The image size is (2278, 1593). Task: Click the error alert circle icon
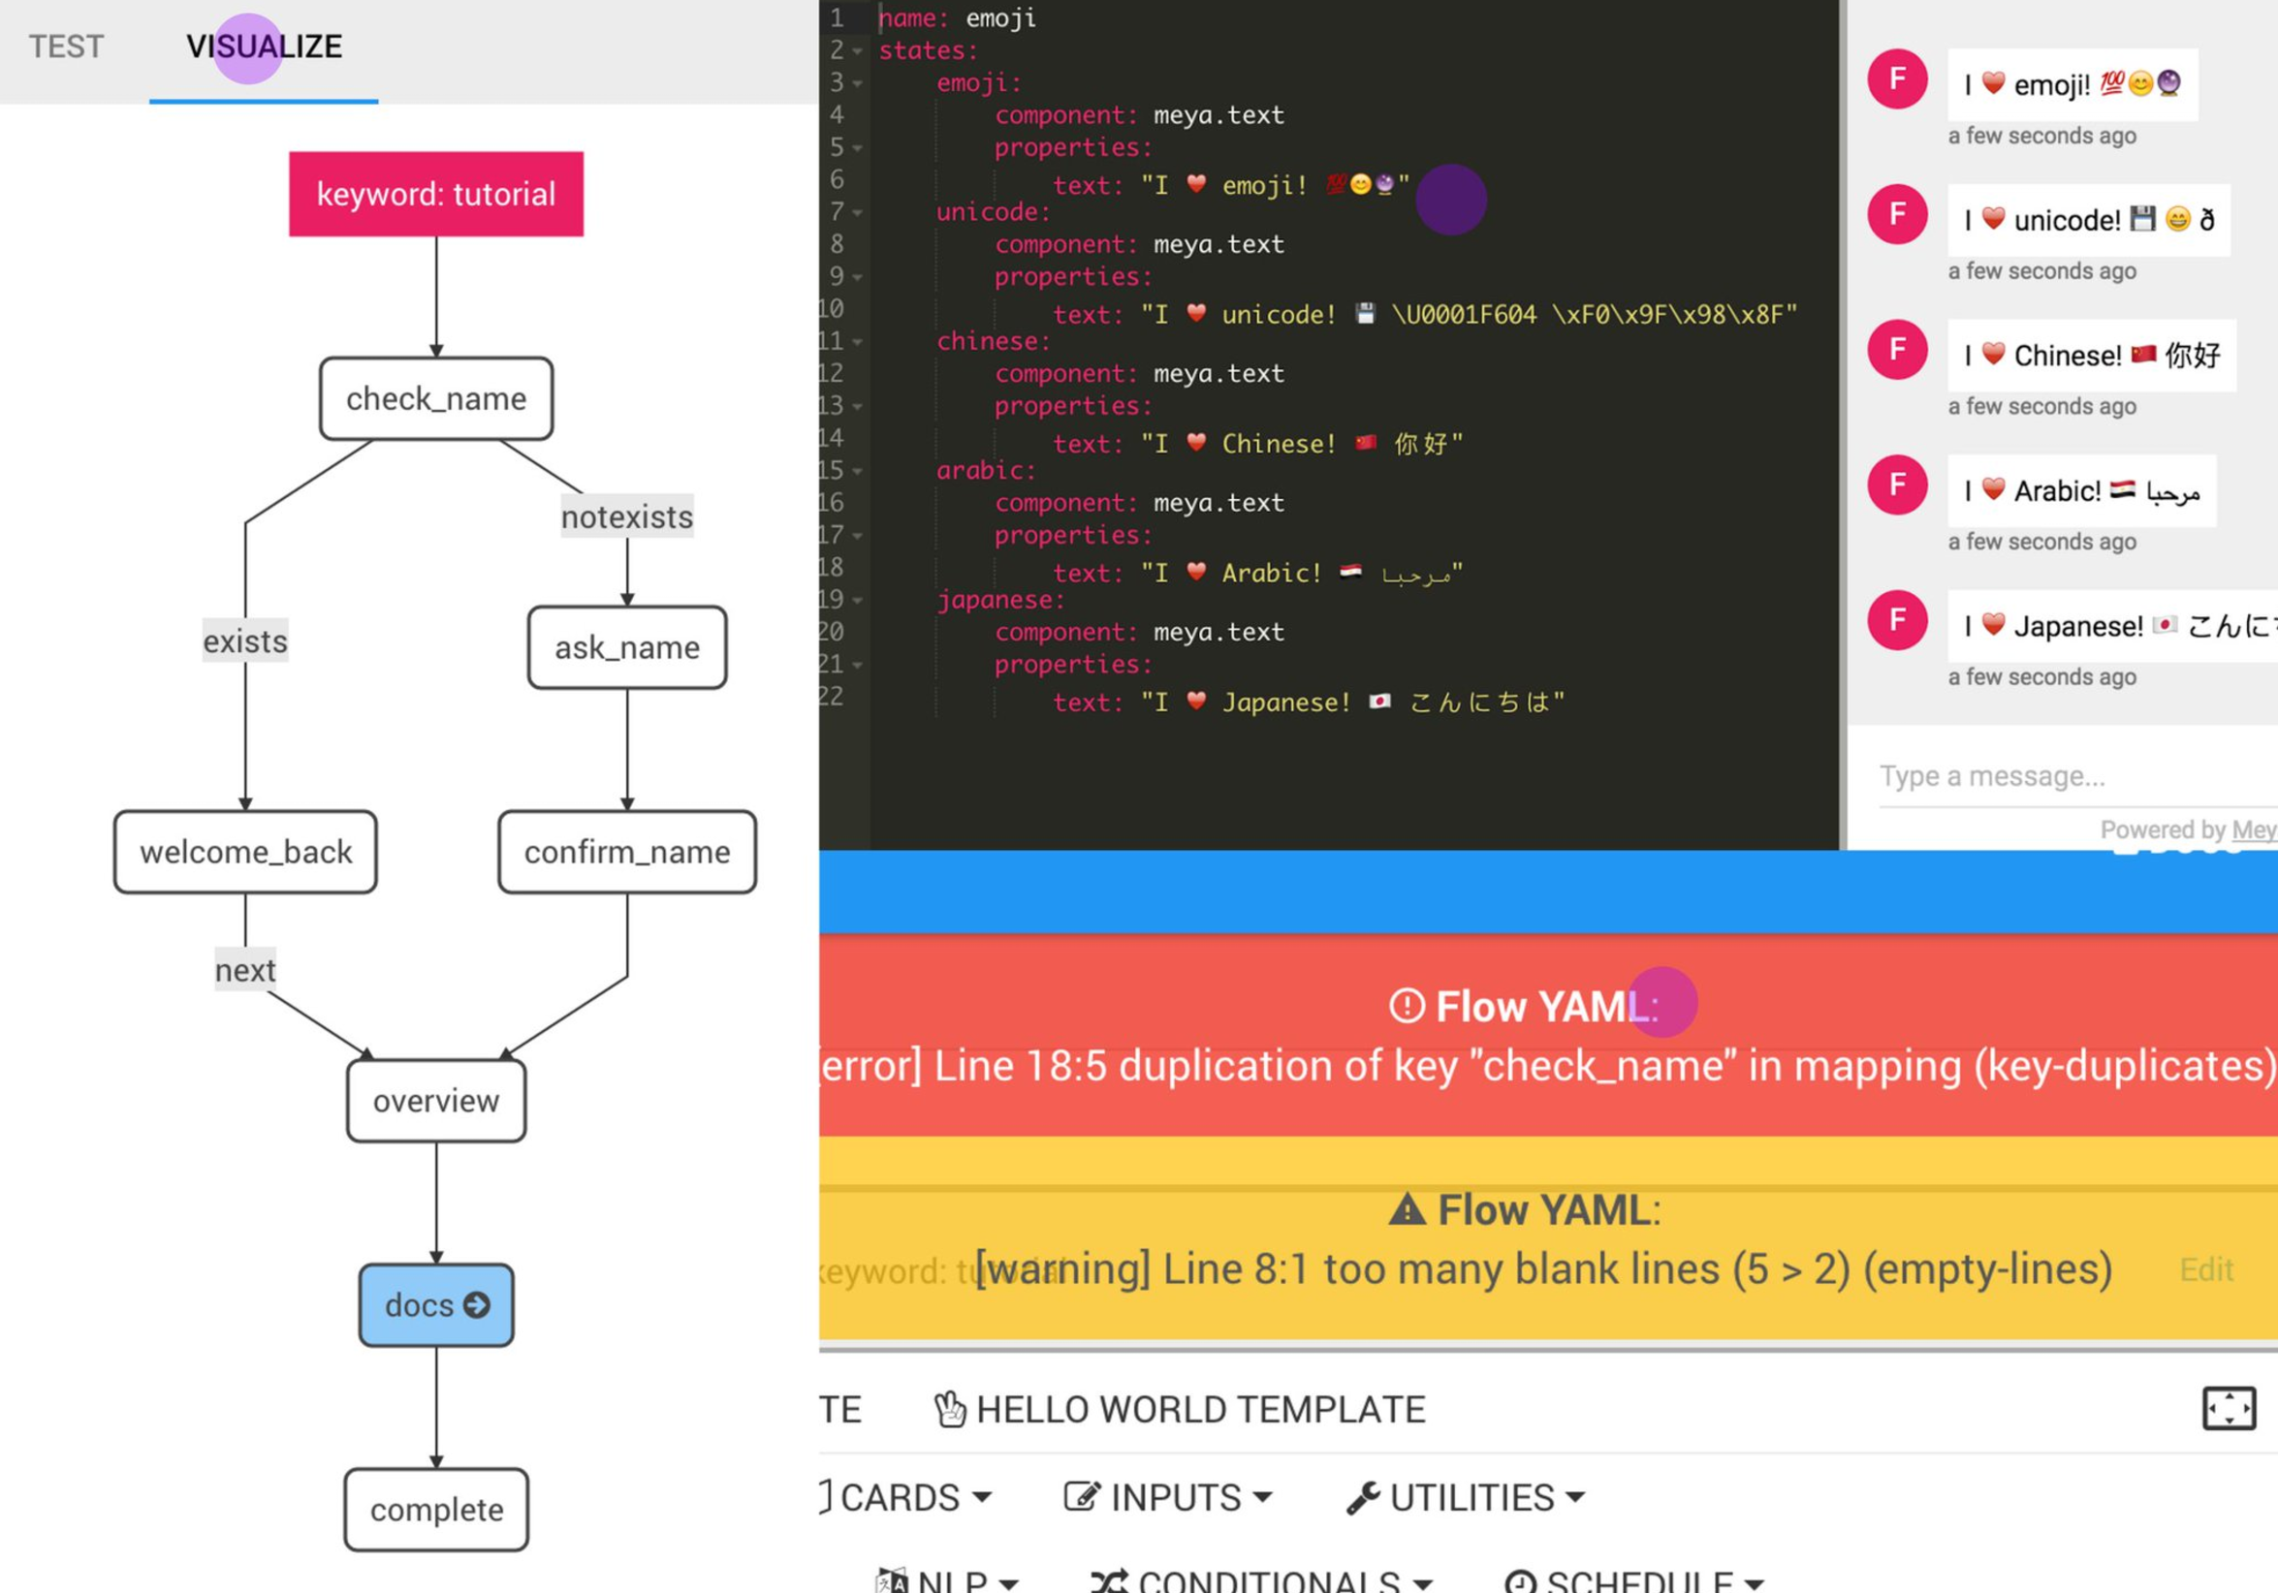click(1406, 1006)
